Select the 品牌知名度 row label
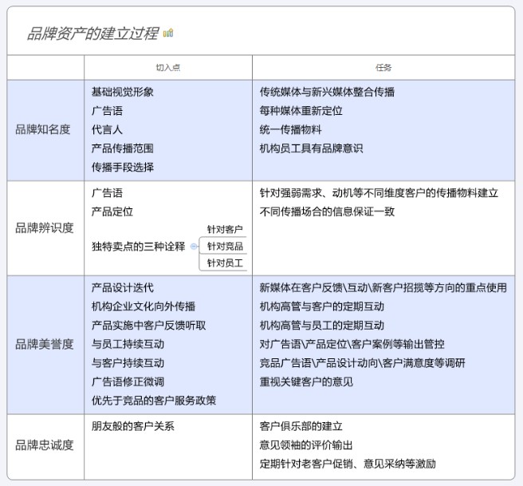The width and height of the screenshot is (523, 486). 44,129
